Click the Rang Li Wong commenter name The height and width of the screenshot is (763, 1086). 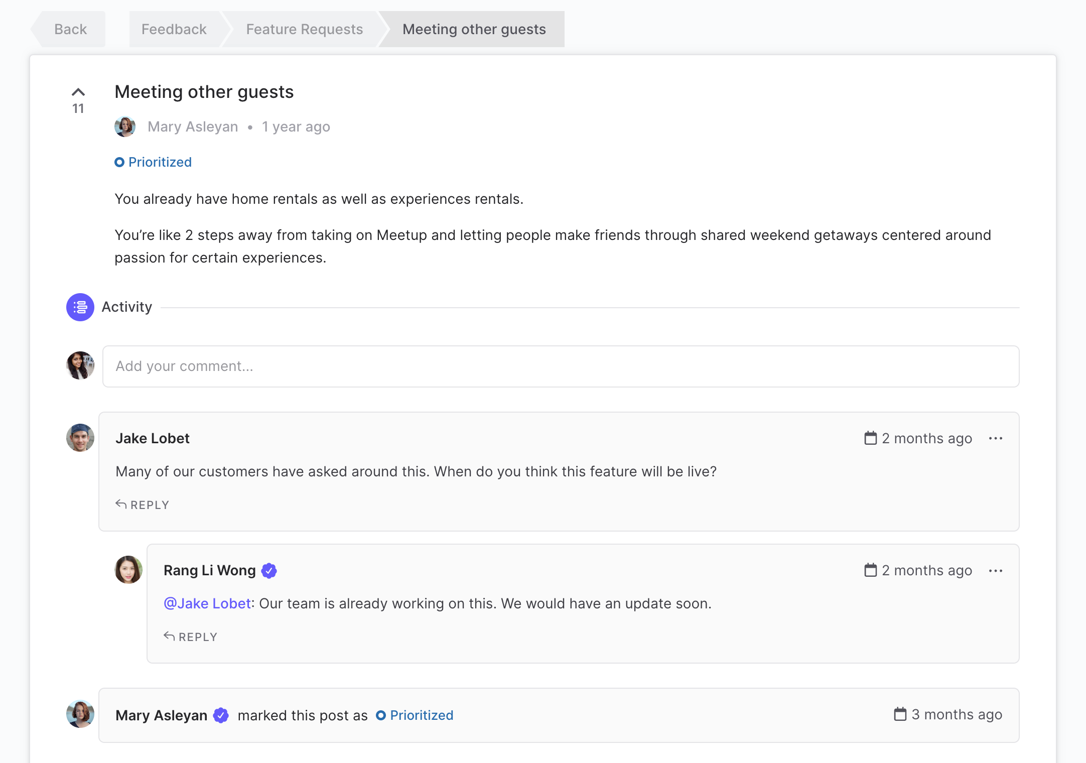click(210, 570)
